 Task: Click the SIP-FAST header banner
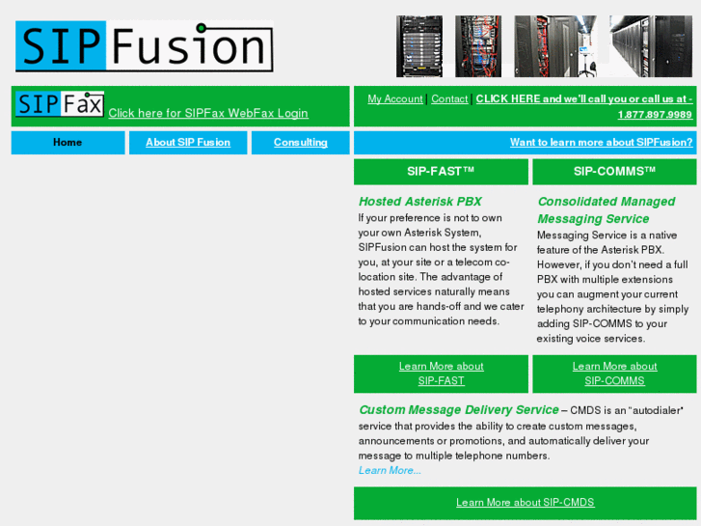coord(441,172)
